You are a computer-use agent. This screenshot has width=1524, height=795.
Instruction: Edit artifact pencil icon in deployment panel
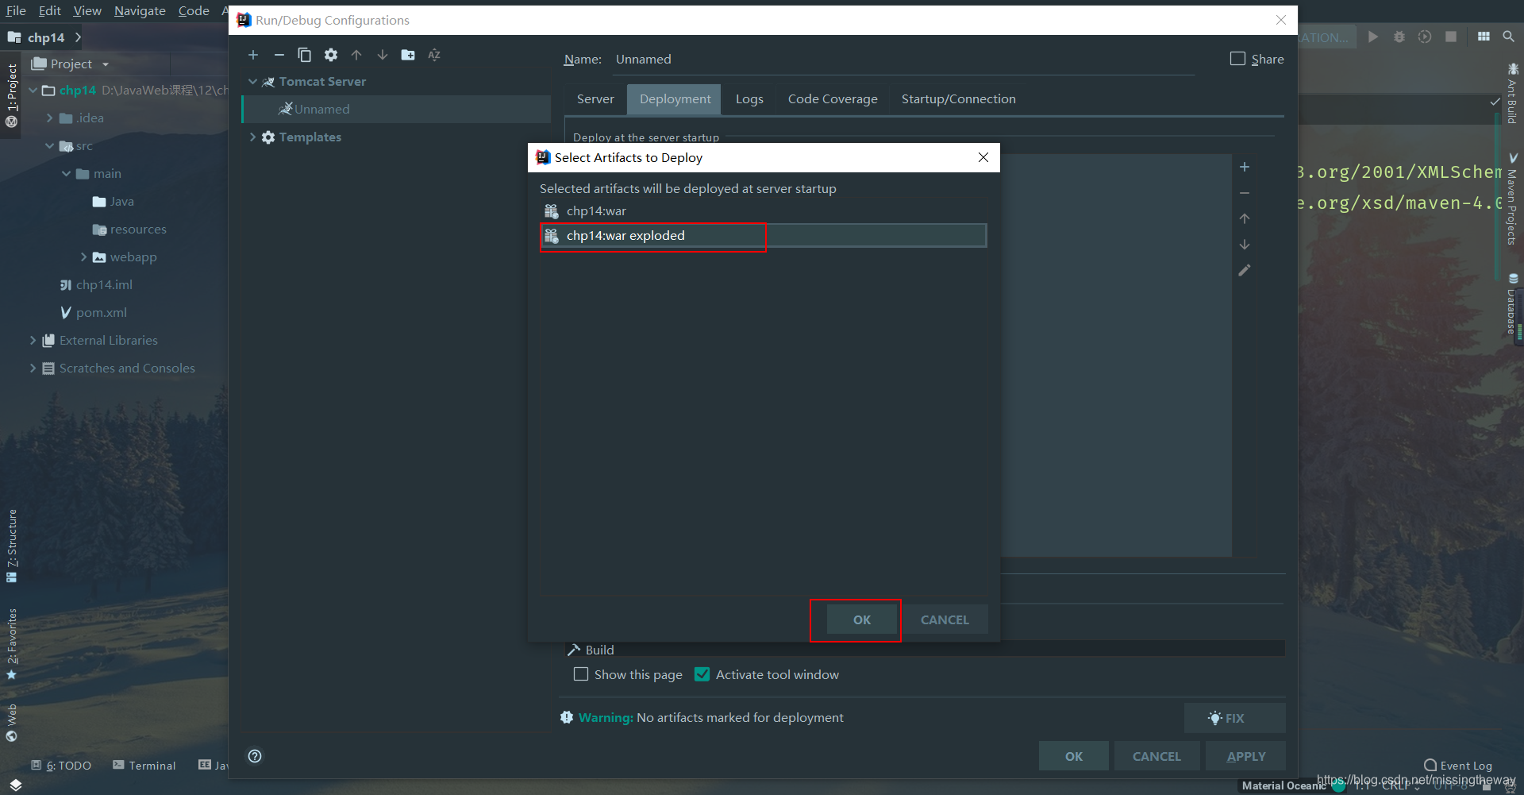click(1245, 270)
